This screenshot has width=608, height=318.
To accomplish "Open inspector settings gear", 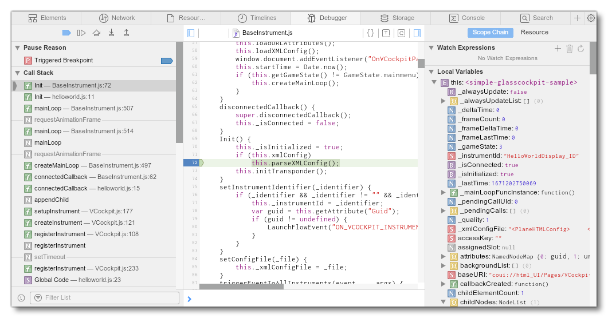I will coord(591,18).
